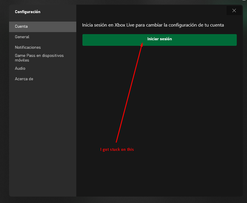Open the Cuenta settings section
This screenshot has width=247, height=203.
tap(43, 27)
